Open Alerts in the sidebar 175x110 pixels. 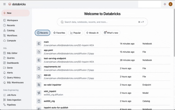[x=10, y=73]
